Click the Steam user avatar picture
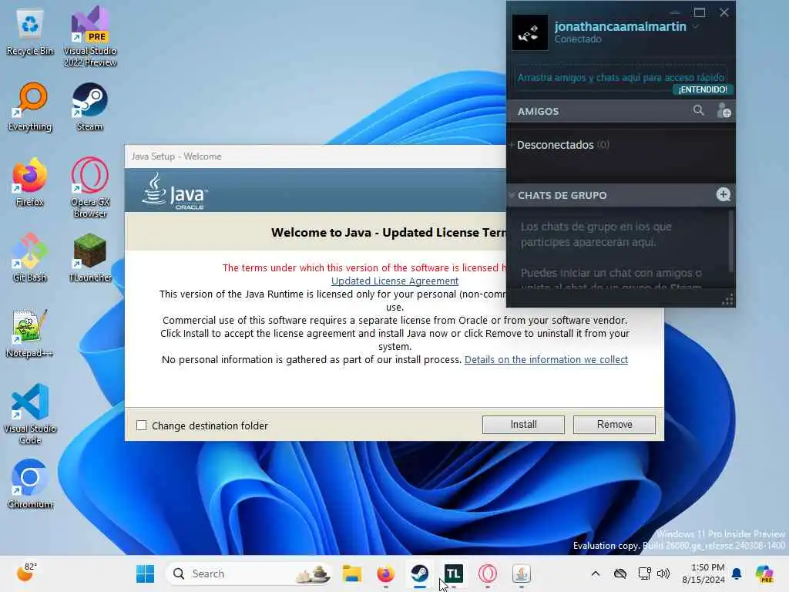789x592 pixels. 529,32
